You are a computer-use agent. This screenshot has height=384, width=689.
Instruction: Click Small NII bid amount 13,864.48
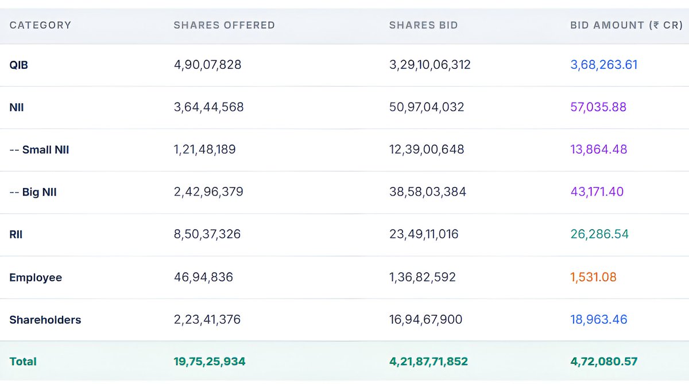[599, 150]
